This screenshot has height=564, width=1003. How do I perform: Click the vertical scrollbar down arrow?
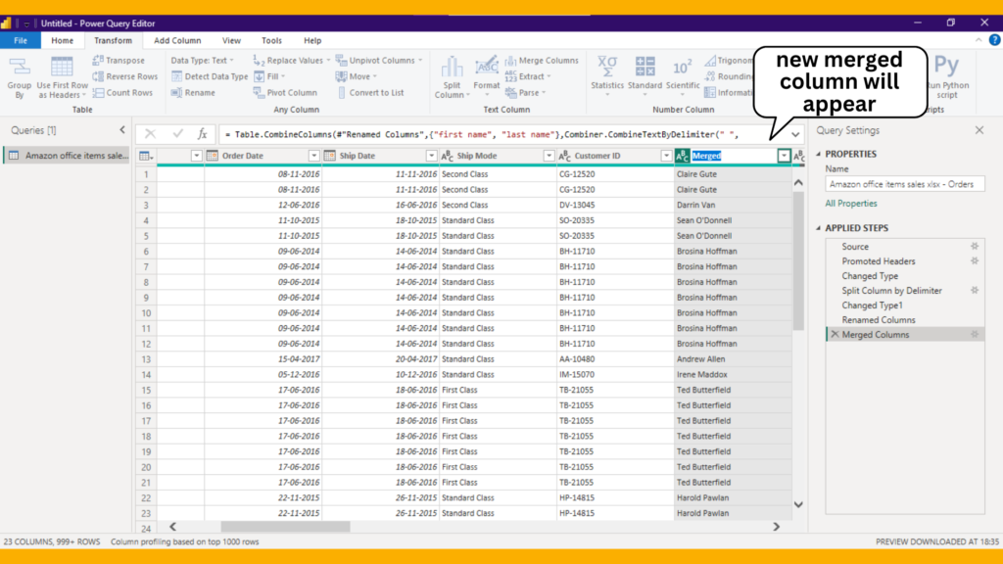[798, 504]
